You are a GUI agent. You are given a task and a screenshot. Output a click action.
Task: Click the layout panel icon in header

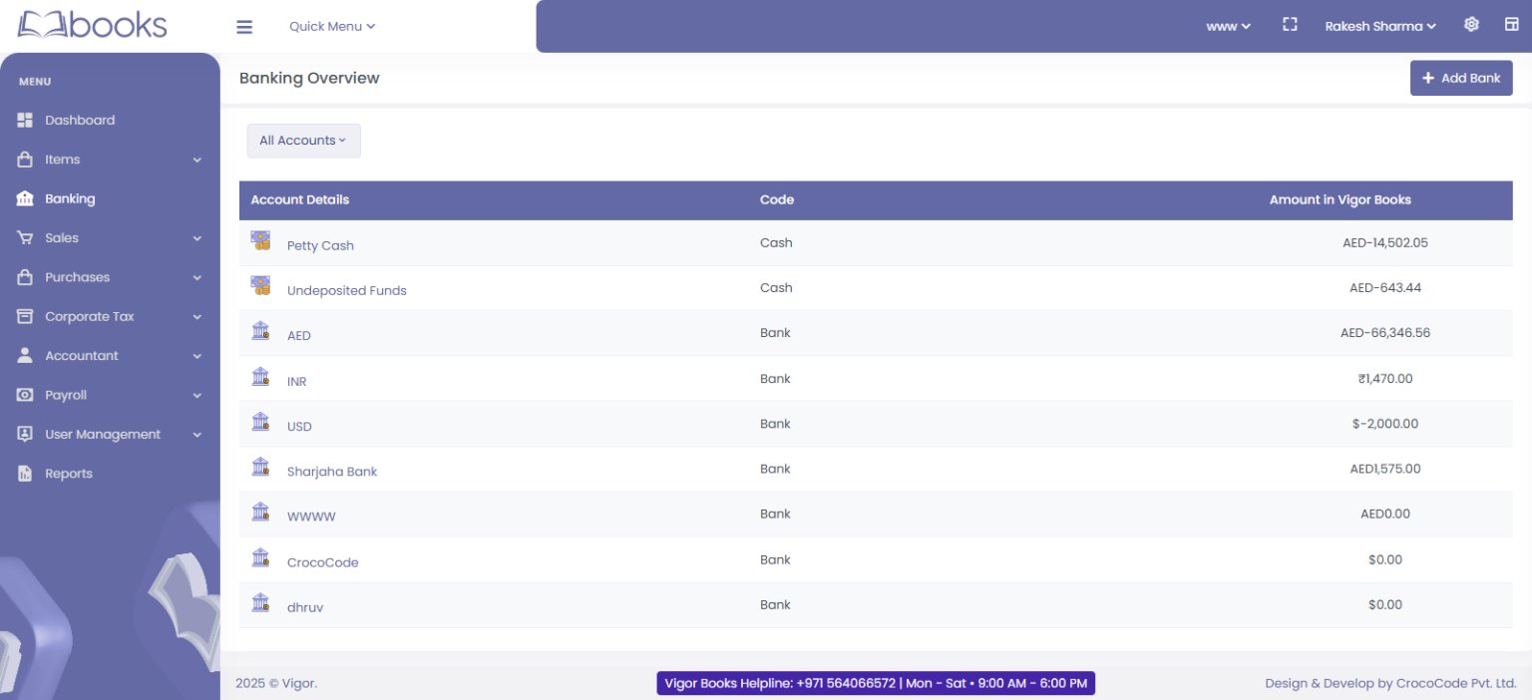tap(1512, 24)
